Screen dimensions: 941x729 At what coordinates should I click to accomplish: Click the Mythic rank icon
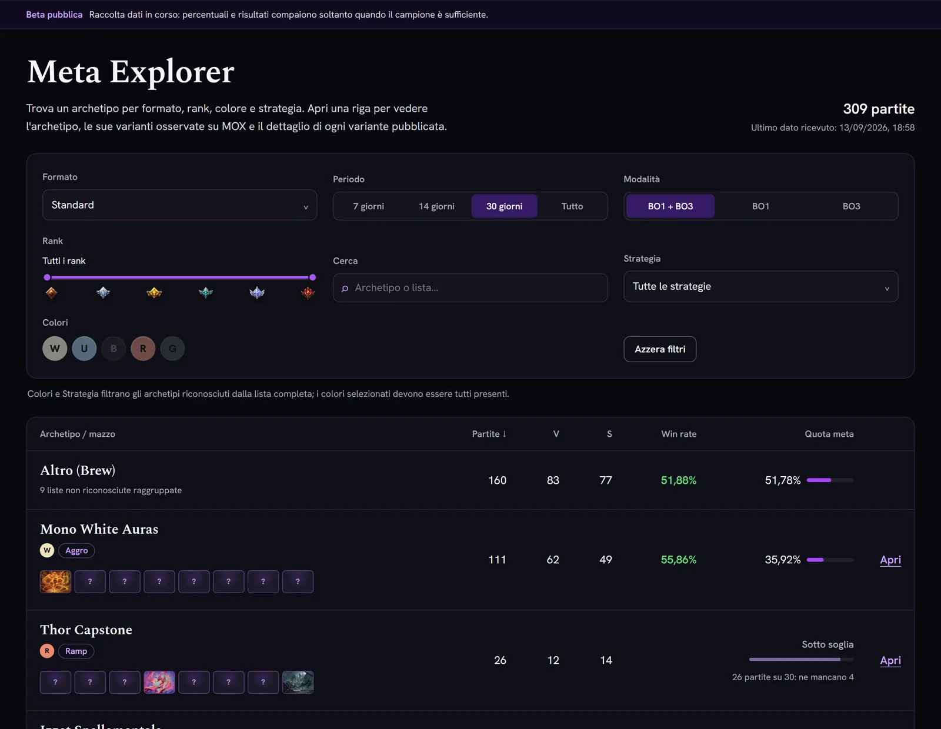point(308,292)
